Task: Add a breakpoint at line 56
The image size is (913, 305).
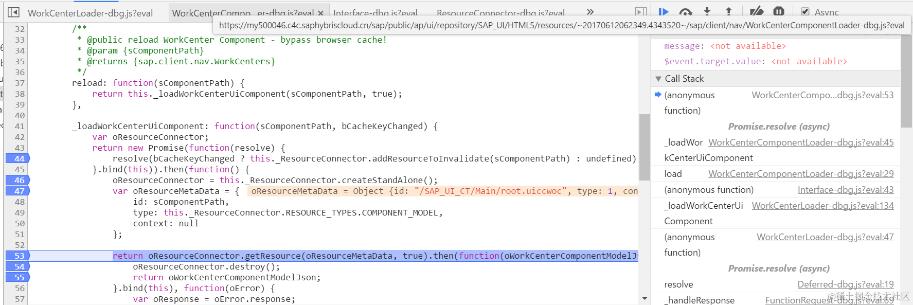Action: click(19, 288)
